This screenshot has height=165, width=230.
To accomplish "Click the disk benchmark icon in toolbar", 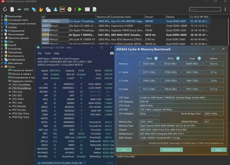I will click(19, 9).
